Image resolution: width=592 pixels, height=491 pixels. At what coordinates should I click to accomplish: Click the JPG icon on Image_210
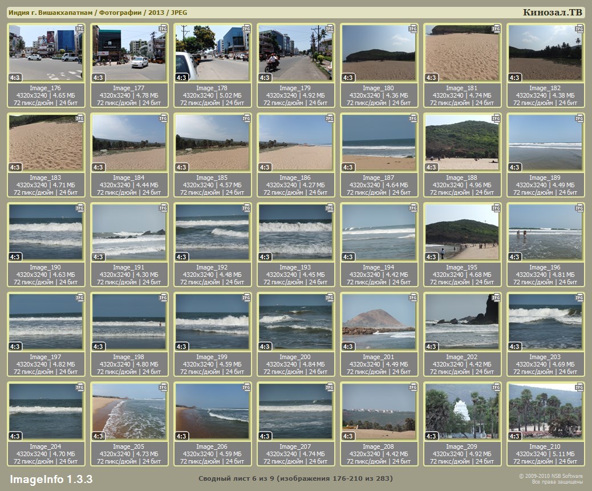pyautogui.click(x=579, y=387)
